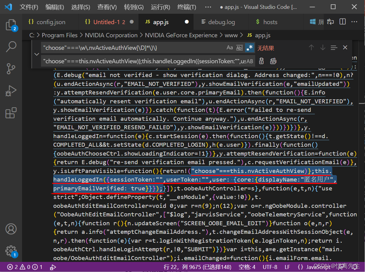
Task: Open the 终端(T) menu
Action: [187, 7]
